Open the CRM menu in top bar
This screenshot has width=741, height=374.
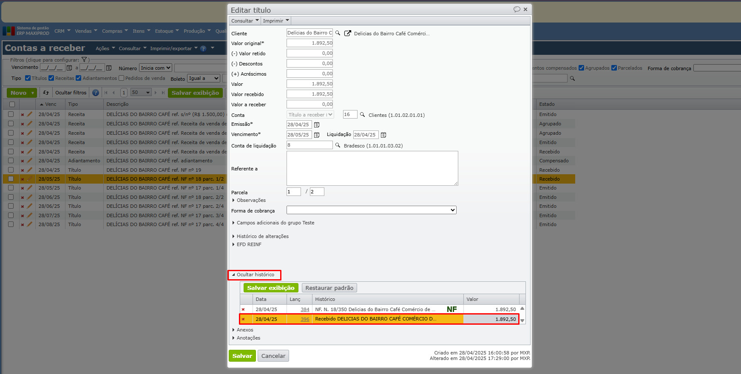click(x=62, y=31)
